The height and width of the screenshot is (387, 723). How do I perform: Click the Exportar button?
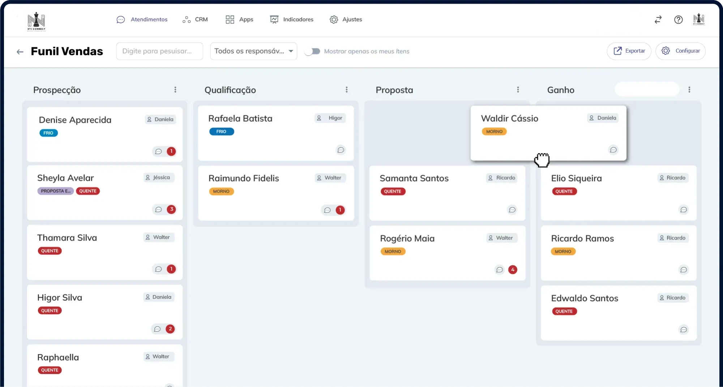[x=629, y=51]
